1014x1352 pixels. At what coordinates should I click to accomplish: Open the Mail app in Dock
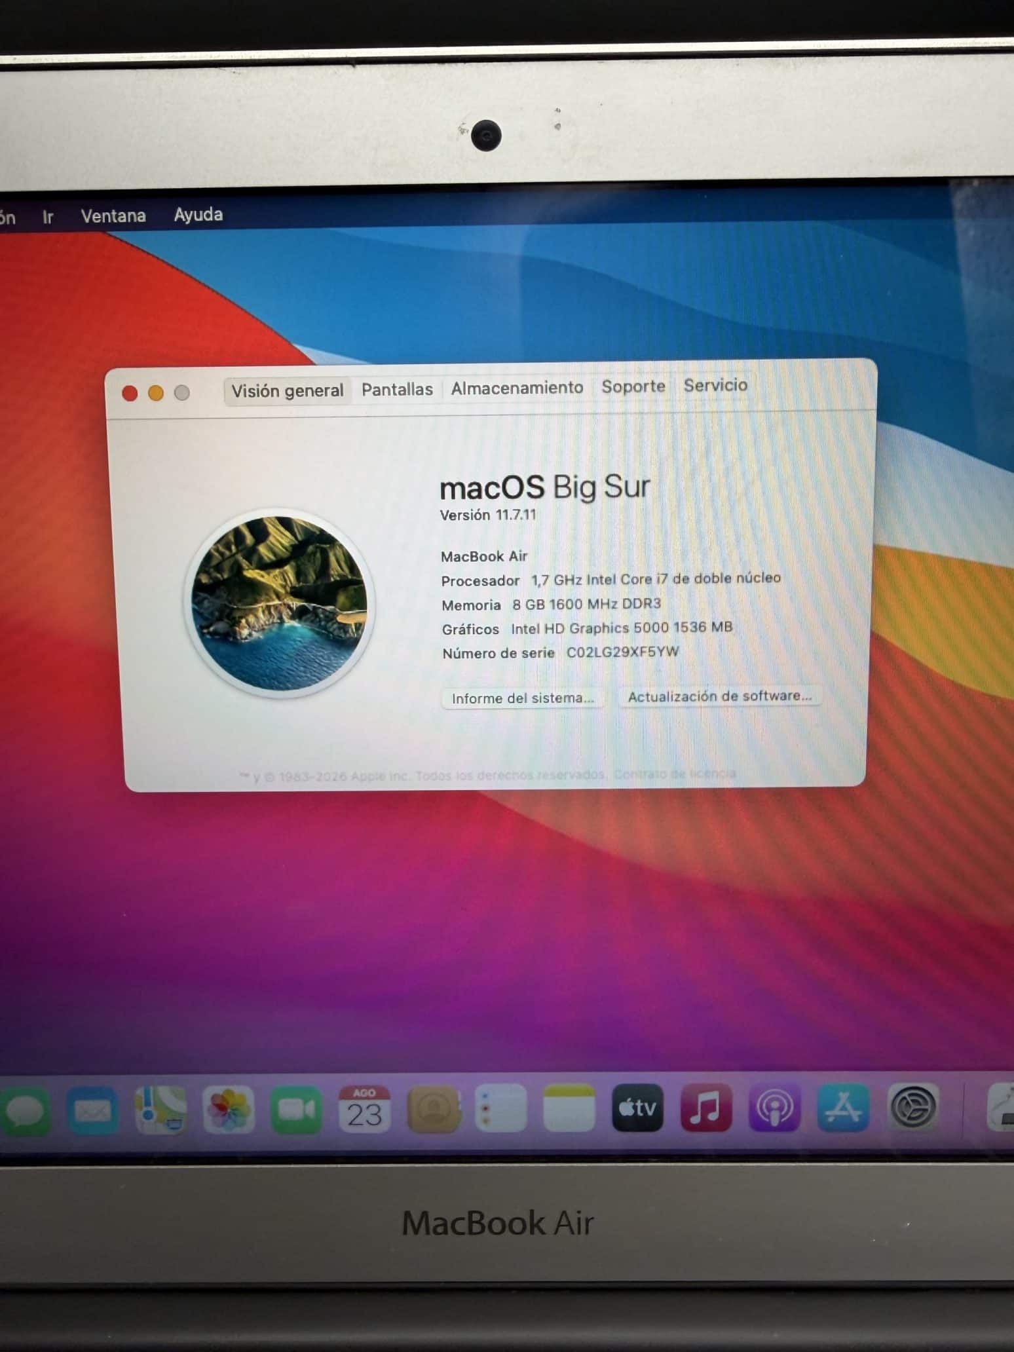(x=92, y=1111)
